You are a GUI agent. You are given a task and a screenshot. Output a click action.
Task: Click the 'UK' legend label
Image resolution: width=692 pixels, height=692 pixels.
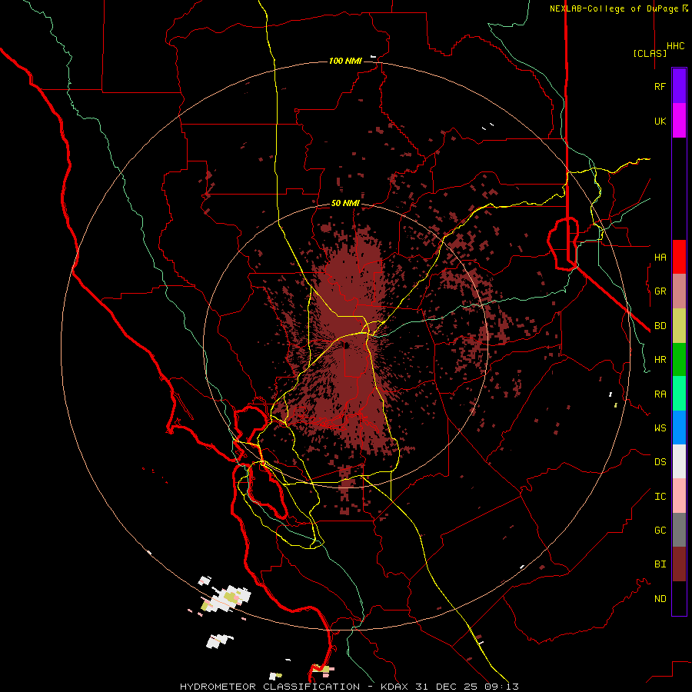click(x=660, y=121)
